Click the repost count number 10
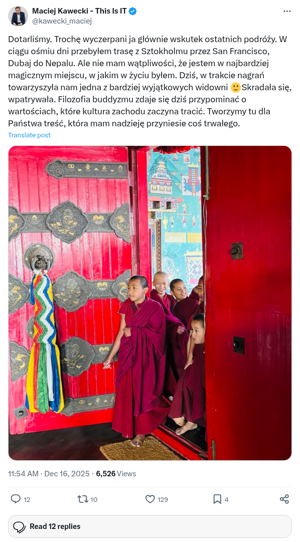This screenshot has height=542, width=300. [94, 499]
